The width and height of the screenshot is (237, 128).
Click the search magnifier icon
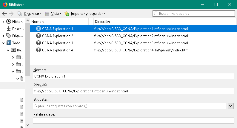(156, 13)
